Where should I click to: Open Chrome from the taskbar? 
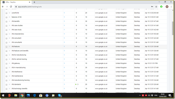pos(22,95)
